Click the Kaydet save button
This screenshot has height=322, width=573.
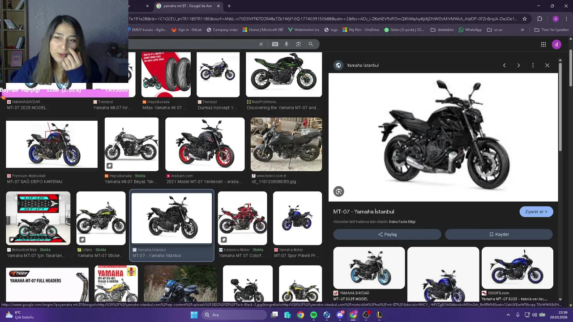(499, 234)
